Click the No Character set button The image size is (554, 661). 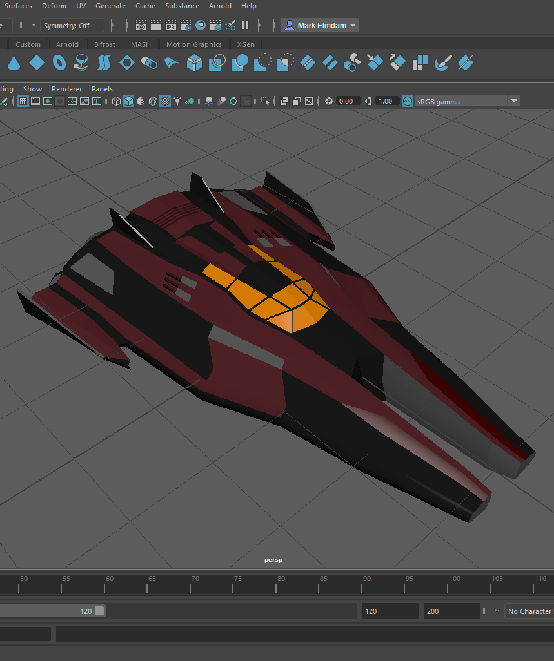[x=529, y=611]
